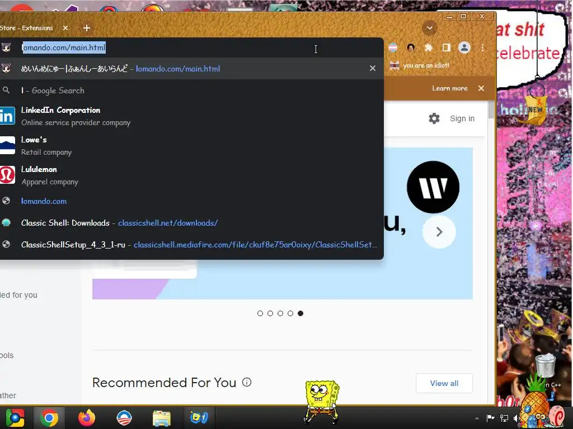The width and height of the screenshot is (573, 429).
Task: Show hidden system tray icons
Action: tap(477, 418)
